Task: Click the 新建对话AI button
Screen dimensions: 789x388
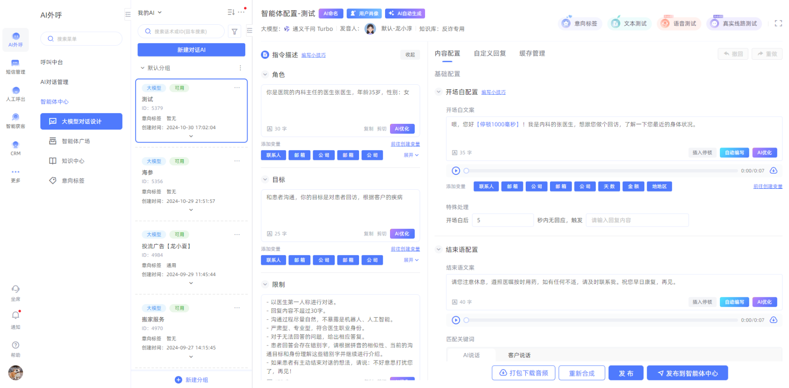Action: [191, 50]
